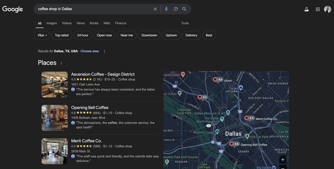
Task: Open Search Labs flask icon
Action: (x=306, y=9)
